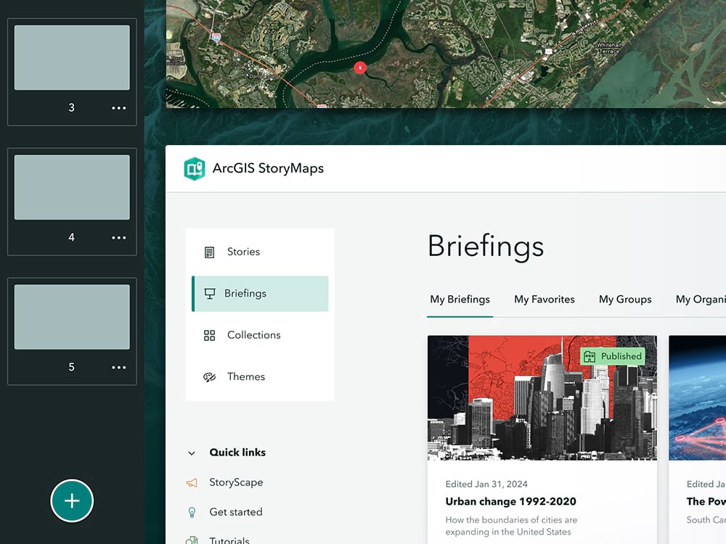Image resolution: width=726 pixels, height=544 pixels.
Task: Add a new slide with plus button
Action: point(72,501)
